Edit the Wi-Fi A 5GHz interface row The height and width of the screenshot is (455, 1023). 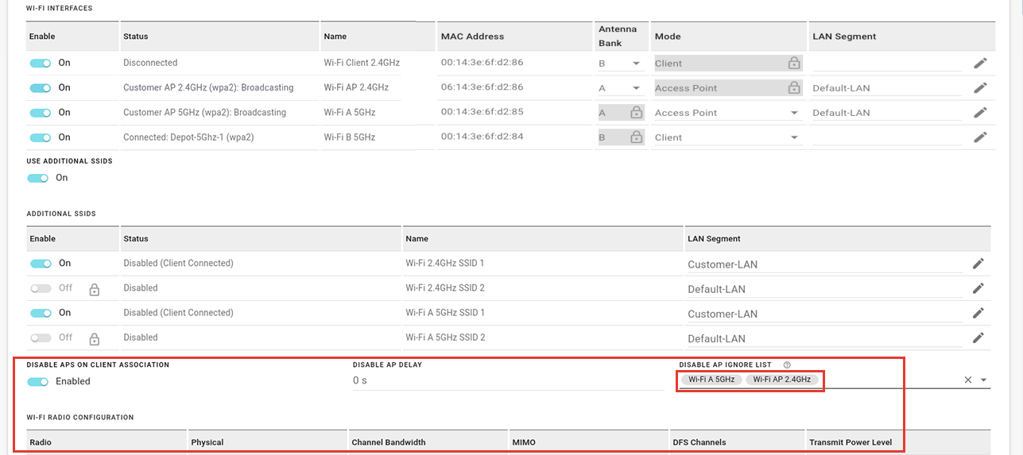(980, 112)
